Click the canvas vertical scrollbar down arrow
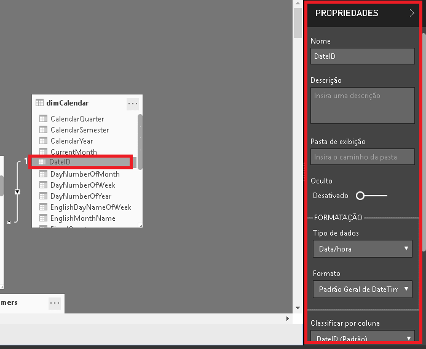426x349 pixels. (x=298, y=308)
